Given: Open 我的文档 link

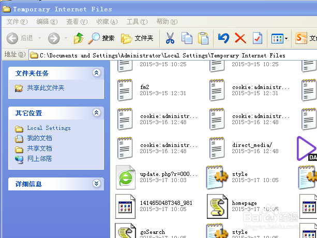Looking at the screenshot, I should click(40, 138).
